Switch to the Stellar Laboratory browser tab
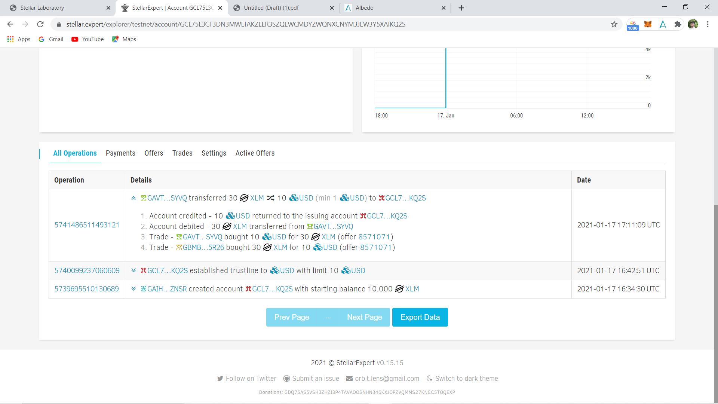 pos(42,8)
